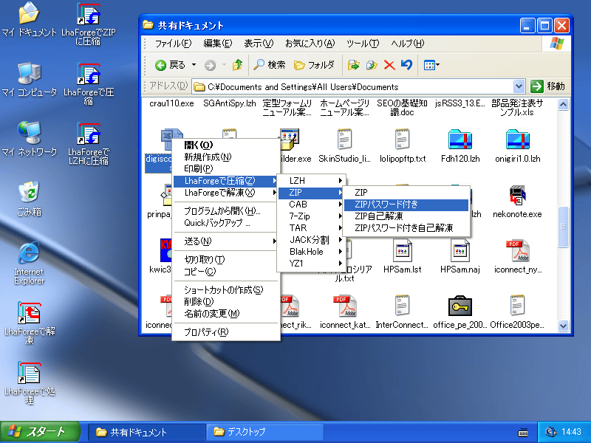Switch to デスクトップ taskbar button
This screenshot has height=443, width=591.
264,432
